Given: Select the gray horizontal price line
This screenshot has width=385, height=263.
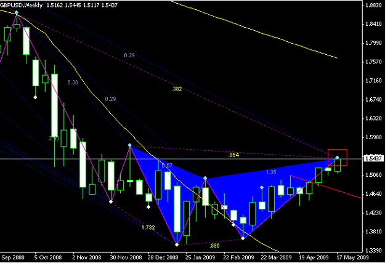Looking at the screenshot, I should pos(181,159).
